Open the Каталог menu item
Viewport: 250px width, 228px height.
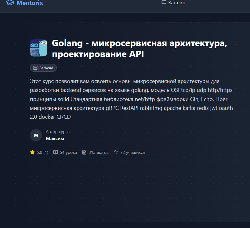tap(173, 2)
